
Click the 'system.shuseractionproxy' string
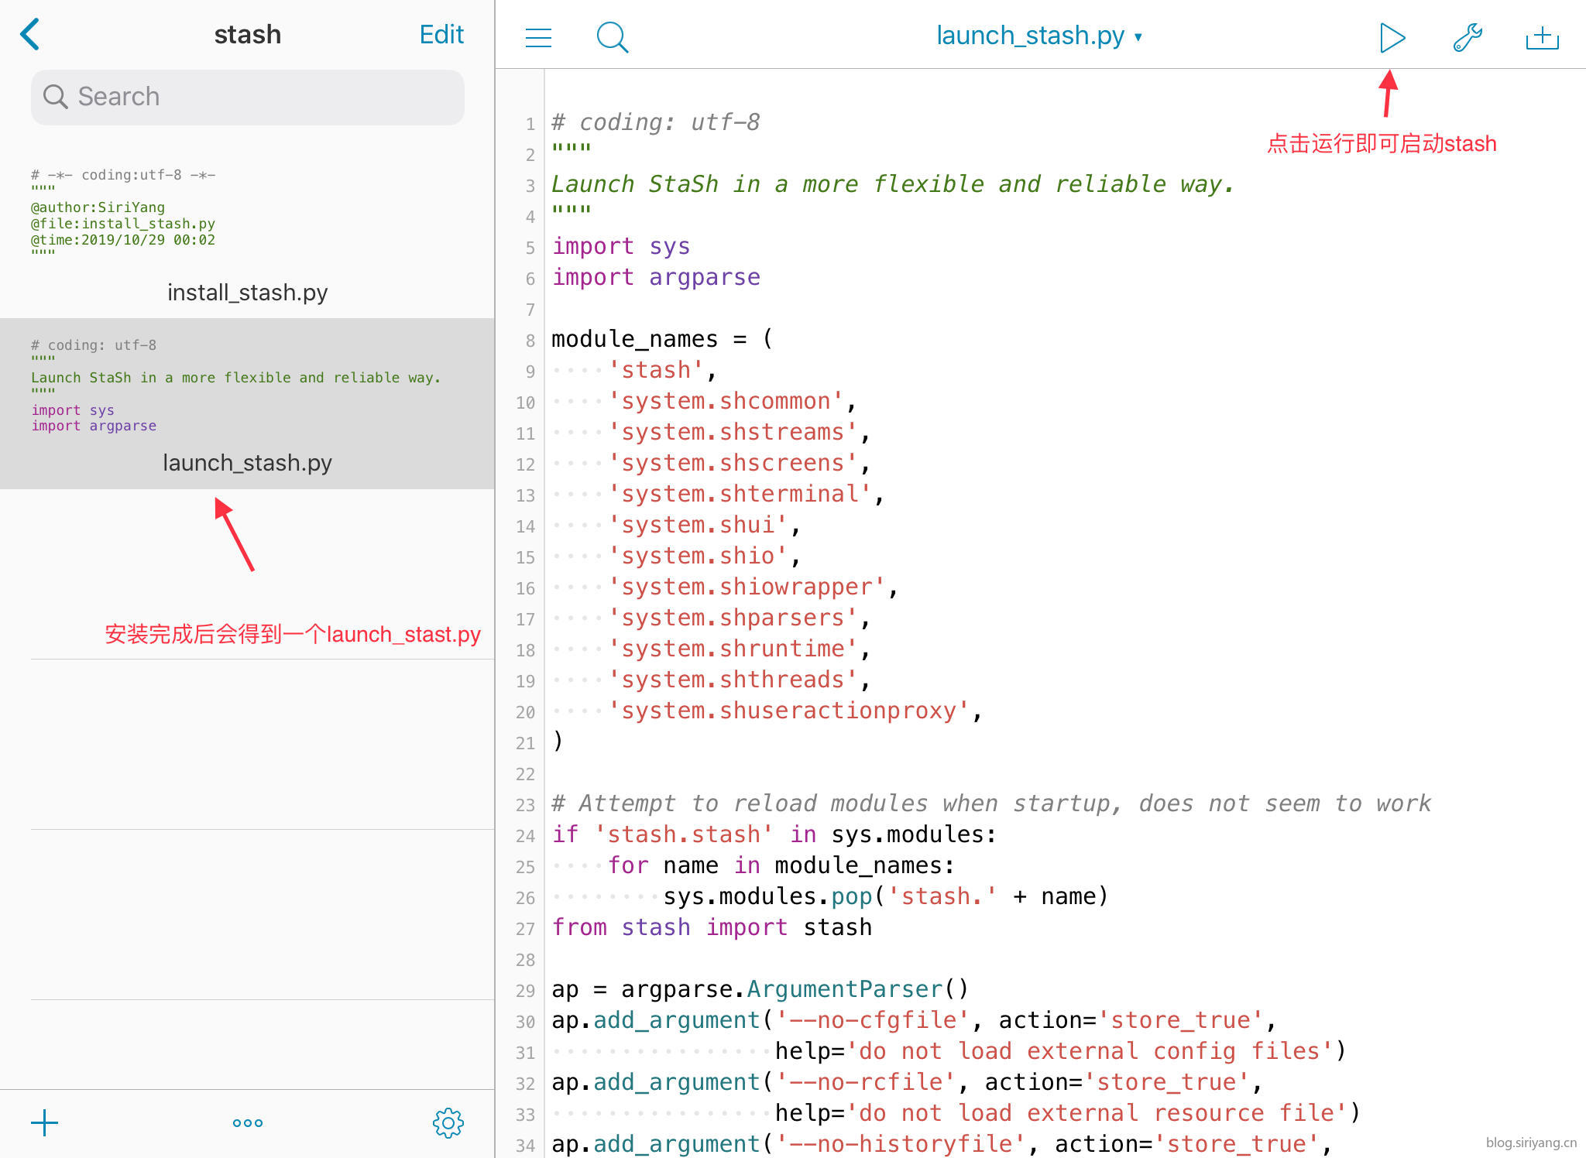point(788,711)
